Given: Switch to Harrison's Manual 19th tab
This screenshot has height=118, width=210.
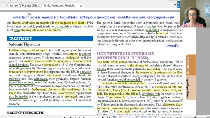Looking at the screenshot, I should [24, 6].
